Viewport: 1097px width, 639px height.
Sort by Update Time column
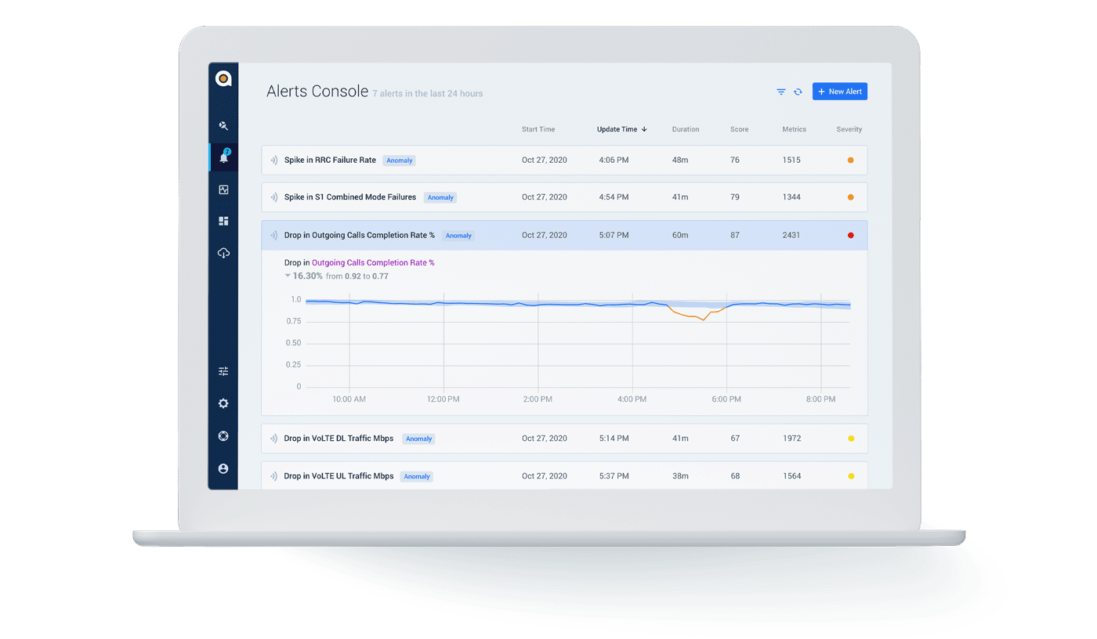pyautogui.click(x=621, y=129)
